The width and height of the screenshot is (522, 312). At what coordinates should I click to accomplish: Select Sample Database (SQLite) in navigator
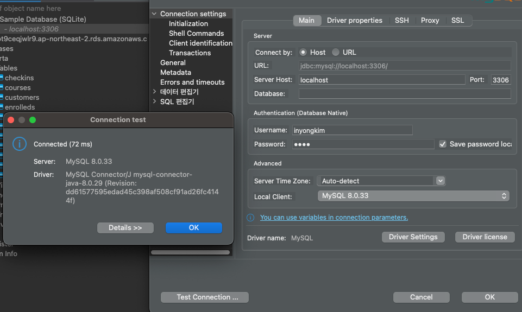tap(43, 20)
